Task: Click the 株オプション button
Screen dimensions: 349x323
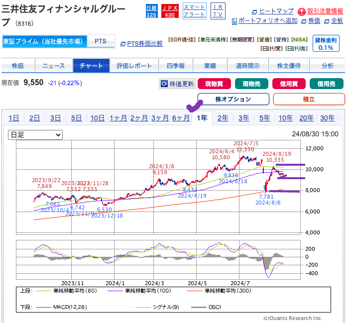Action: tap(233, 99)
